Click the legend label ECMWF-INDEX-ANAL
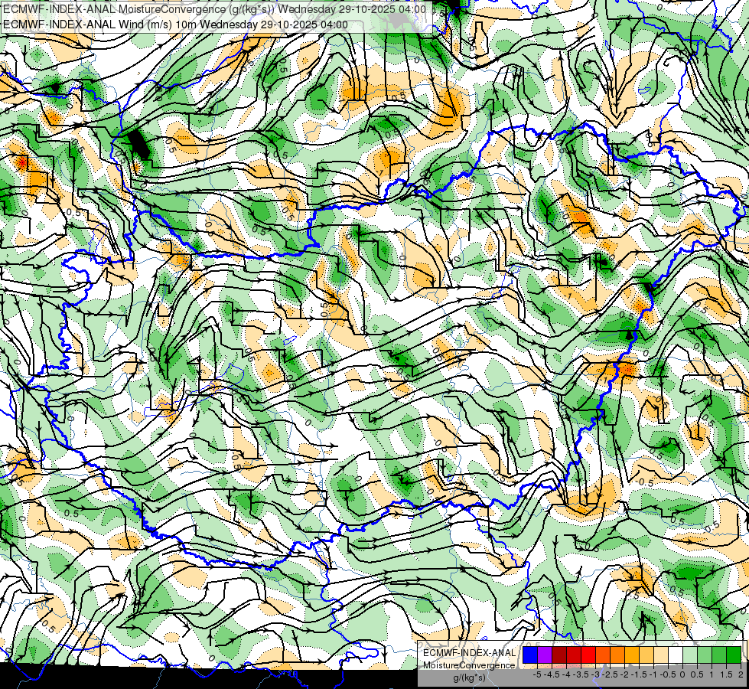The image size is (749, 689). (x=469, y=653)
